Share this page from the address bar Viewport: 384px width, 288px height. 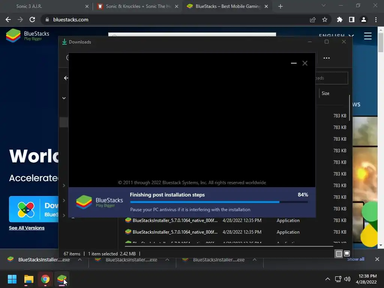tap(313, 19)
